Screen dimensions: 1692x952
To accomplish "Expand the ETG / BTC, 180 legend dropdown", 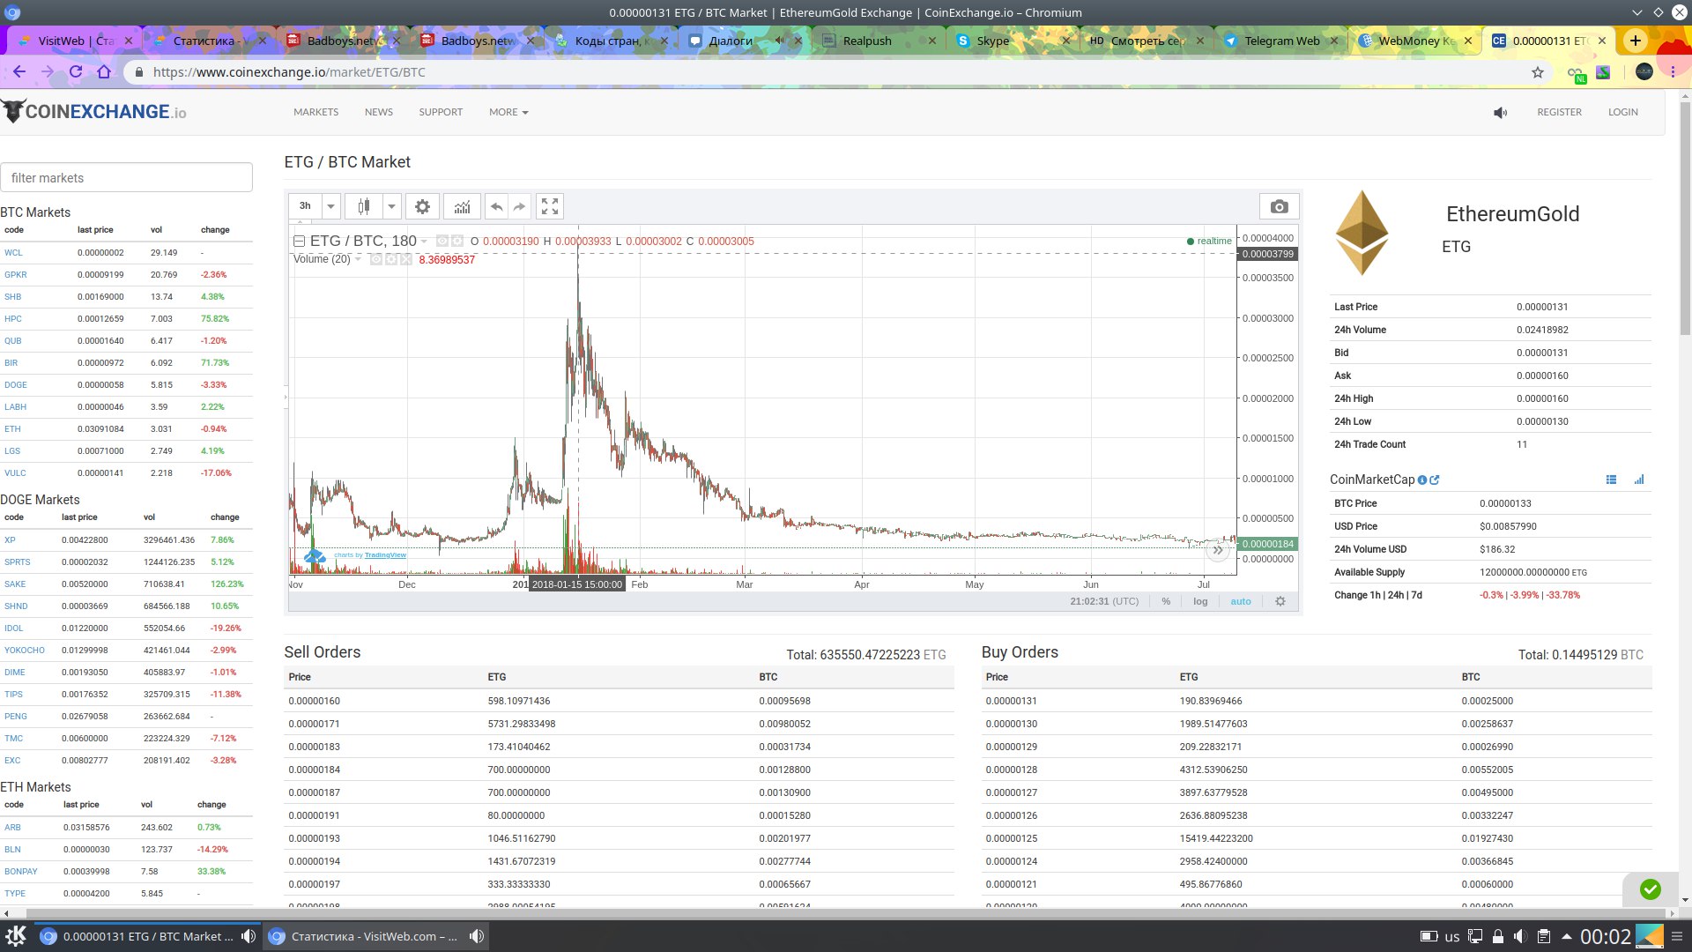I will [424, 242].
